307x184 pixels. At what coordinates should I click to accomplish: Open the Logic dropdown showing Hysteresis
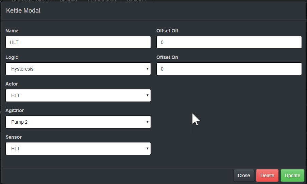point(78,69)
